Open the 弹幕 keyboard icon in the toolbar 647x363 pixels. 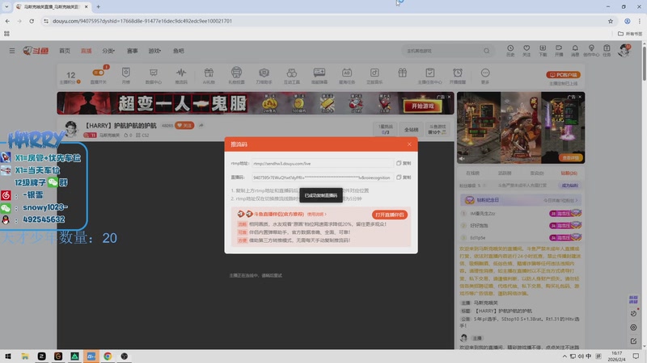coord(319,73)
